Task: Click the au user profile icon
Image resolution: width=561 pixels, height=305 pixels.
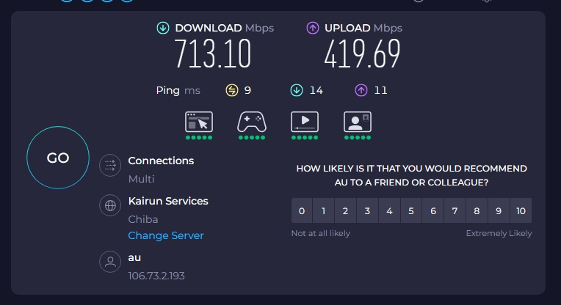Action: [110, 262]
